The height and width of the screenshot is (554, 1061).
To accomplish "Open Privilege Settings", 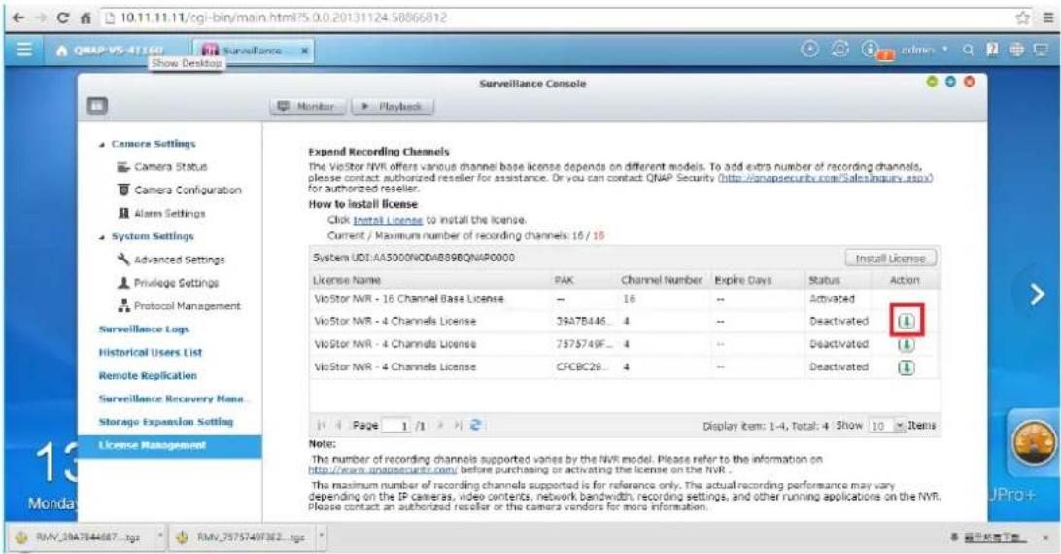I will [168, 283].
